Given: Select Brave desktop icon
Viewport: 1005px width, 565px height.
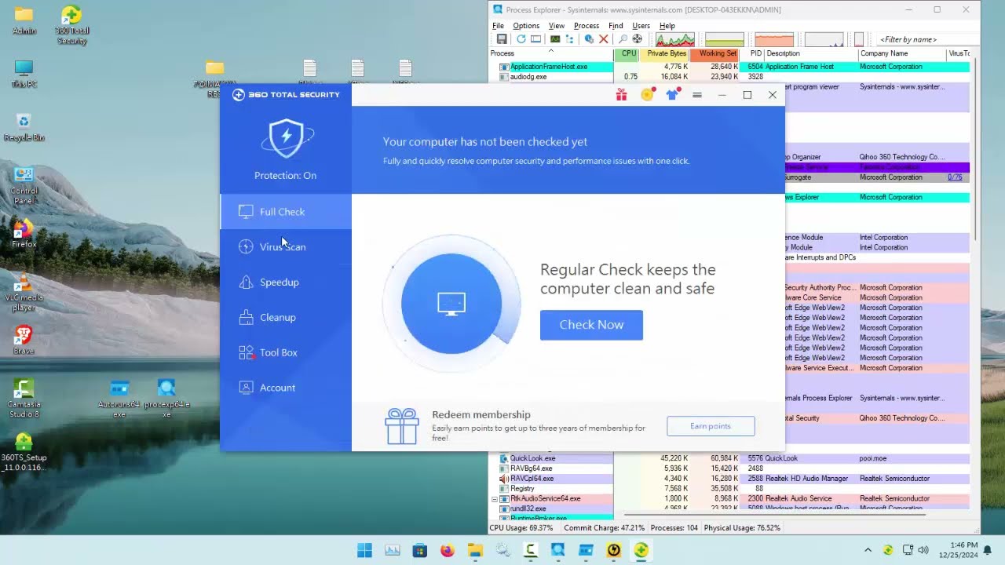Looking at the screenshot, I should 24,341.
